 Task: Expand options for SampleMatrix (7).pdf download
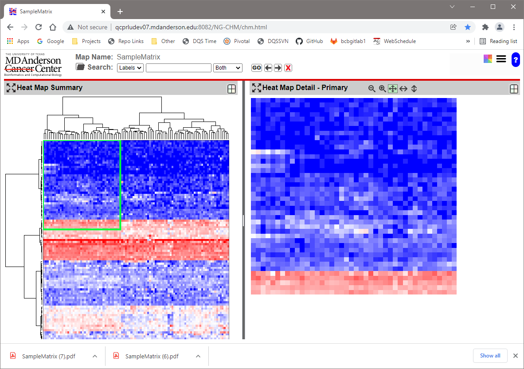click(x=94, y=356)
